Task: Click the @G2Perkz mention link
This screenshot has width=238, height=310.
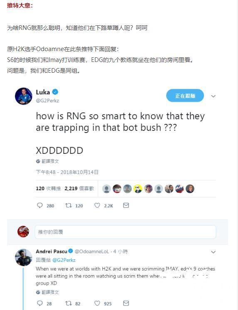Action: pos(64,260)
